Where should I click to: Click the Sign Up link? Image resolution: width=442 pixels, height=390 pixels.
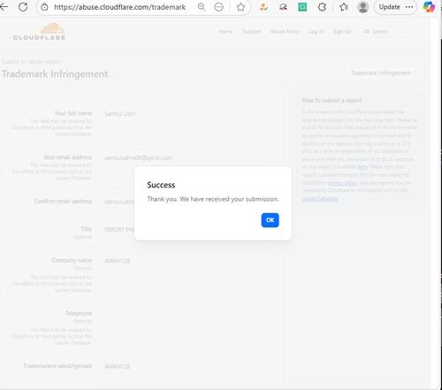[342, 32]
